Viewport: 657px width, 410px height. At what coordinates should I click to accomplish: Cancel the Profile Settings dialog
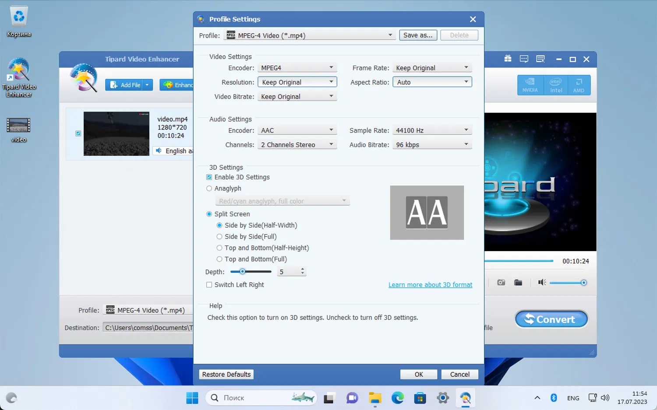point(460,375)
